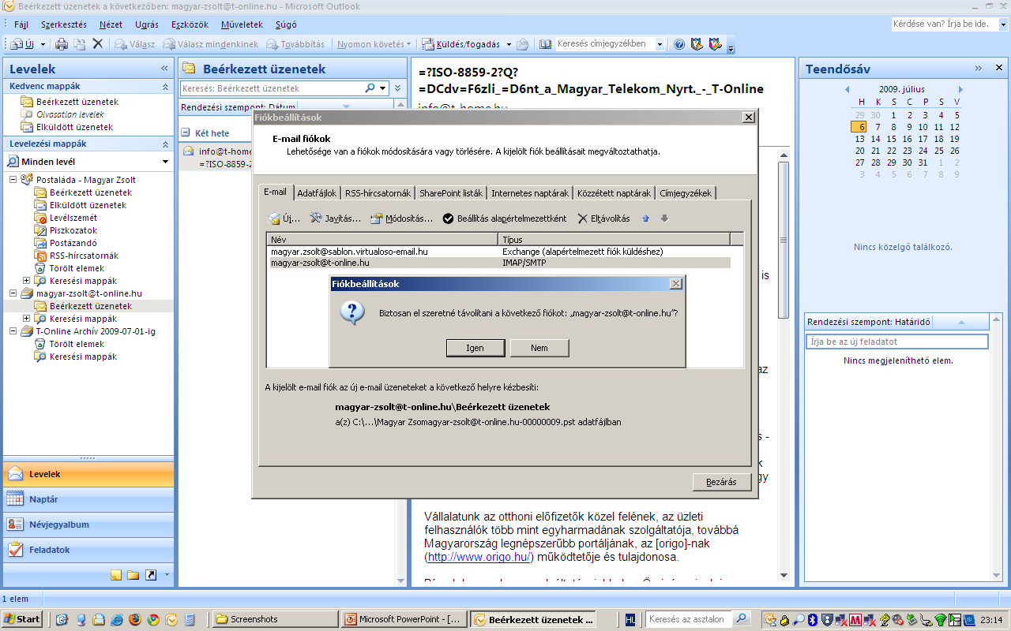Click the Módosítás... change account icon
Image resolution: width=1011 pixels, height=631 pixels.
coord(376,218)
